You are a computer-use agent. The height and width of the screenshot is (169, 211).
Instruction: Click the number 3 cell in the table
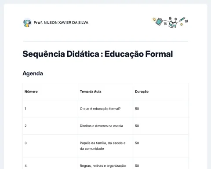click(25, 143)
